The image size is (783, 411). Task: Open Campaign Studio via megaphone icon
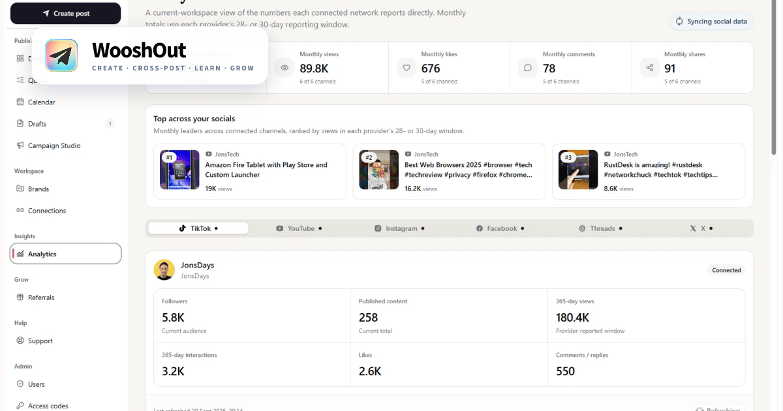coord(20,145)
